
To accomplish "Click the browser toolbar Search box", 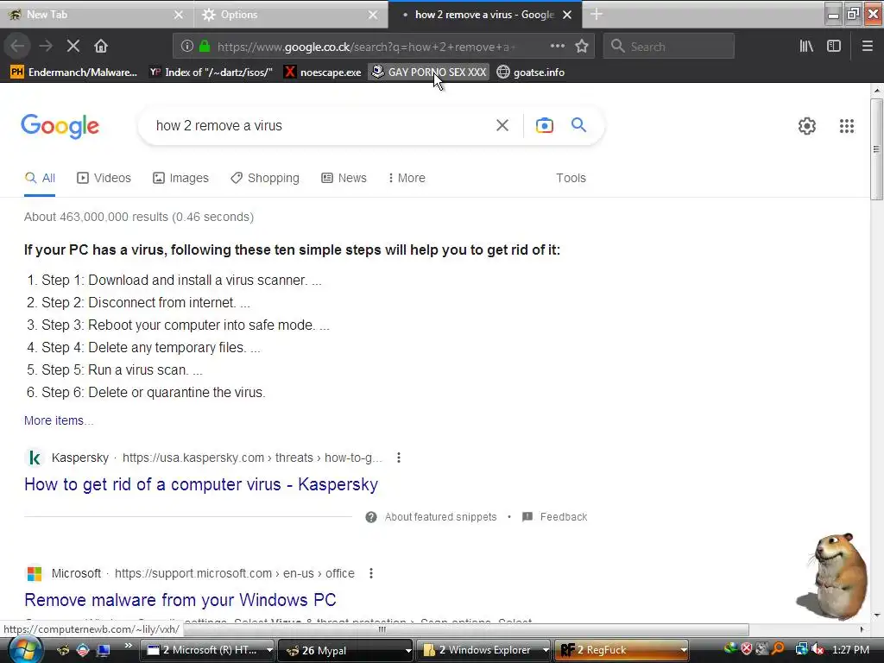I will point(669,47).
